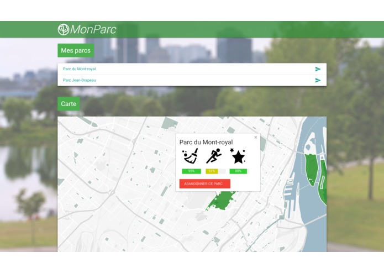Image resolution: width=384 pixels, height=273 pixels.
Task: Open the Mes parcs section label
Action: coord(76,50)
